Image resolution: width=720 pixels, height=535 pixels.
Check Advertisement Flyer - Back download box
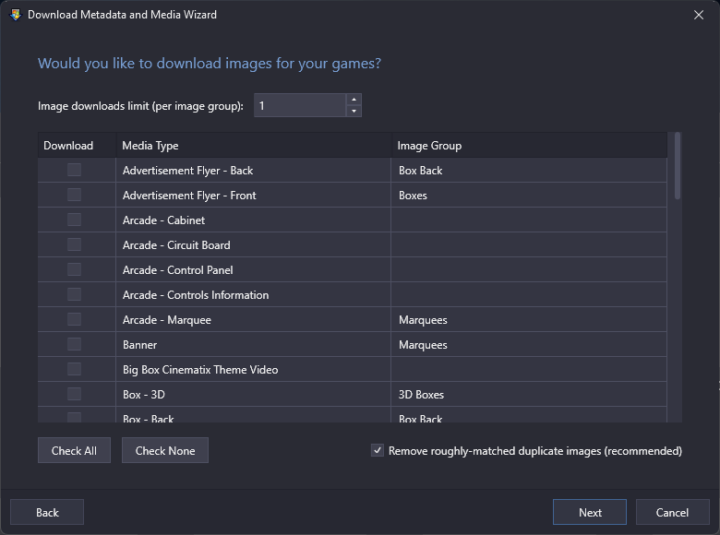(x=75, y=170)
